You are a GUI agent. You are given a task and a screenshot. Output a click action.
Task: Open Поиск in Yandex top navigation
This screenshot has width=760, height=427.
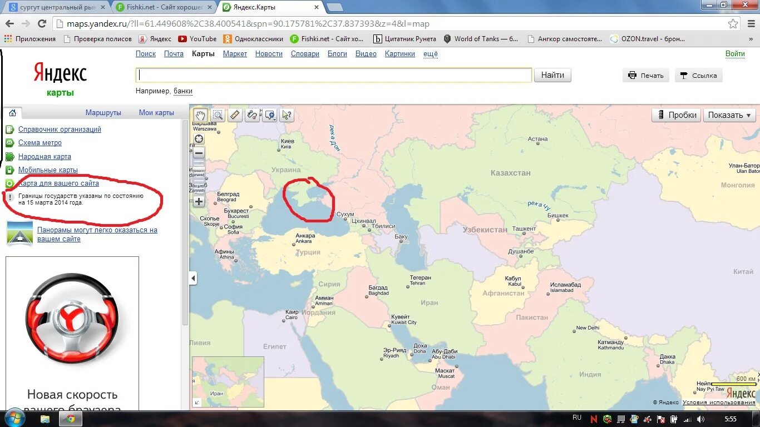tap(146, 54)
